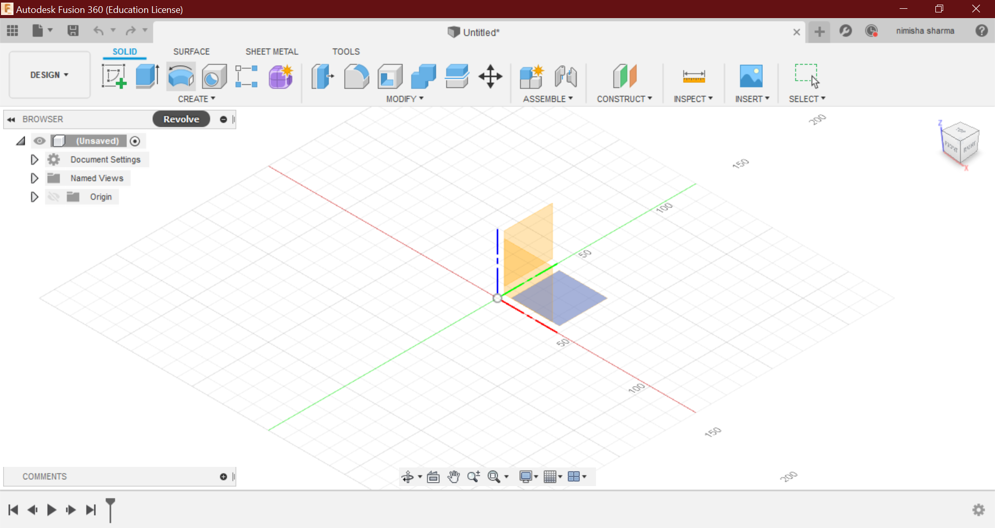Open the CREATE dropdown menu
995x528 pixels.
[196, 99]
